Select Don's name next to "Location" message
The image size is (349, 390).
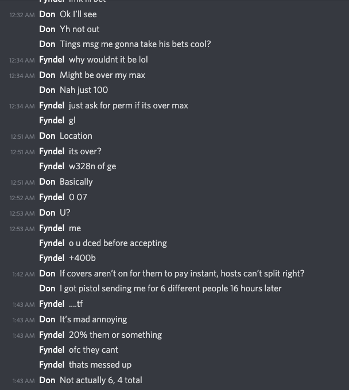pyautogui.click(x=47, y=136)
